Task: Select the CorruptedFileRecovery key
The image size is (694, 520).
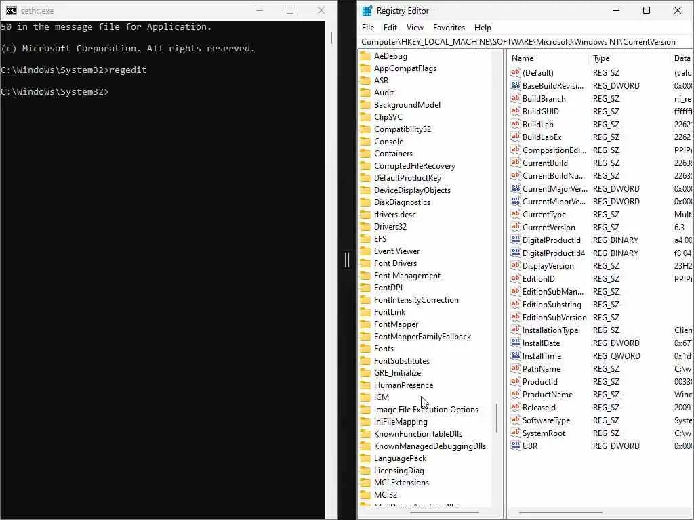Action: [x=415, y=166]
